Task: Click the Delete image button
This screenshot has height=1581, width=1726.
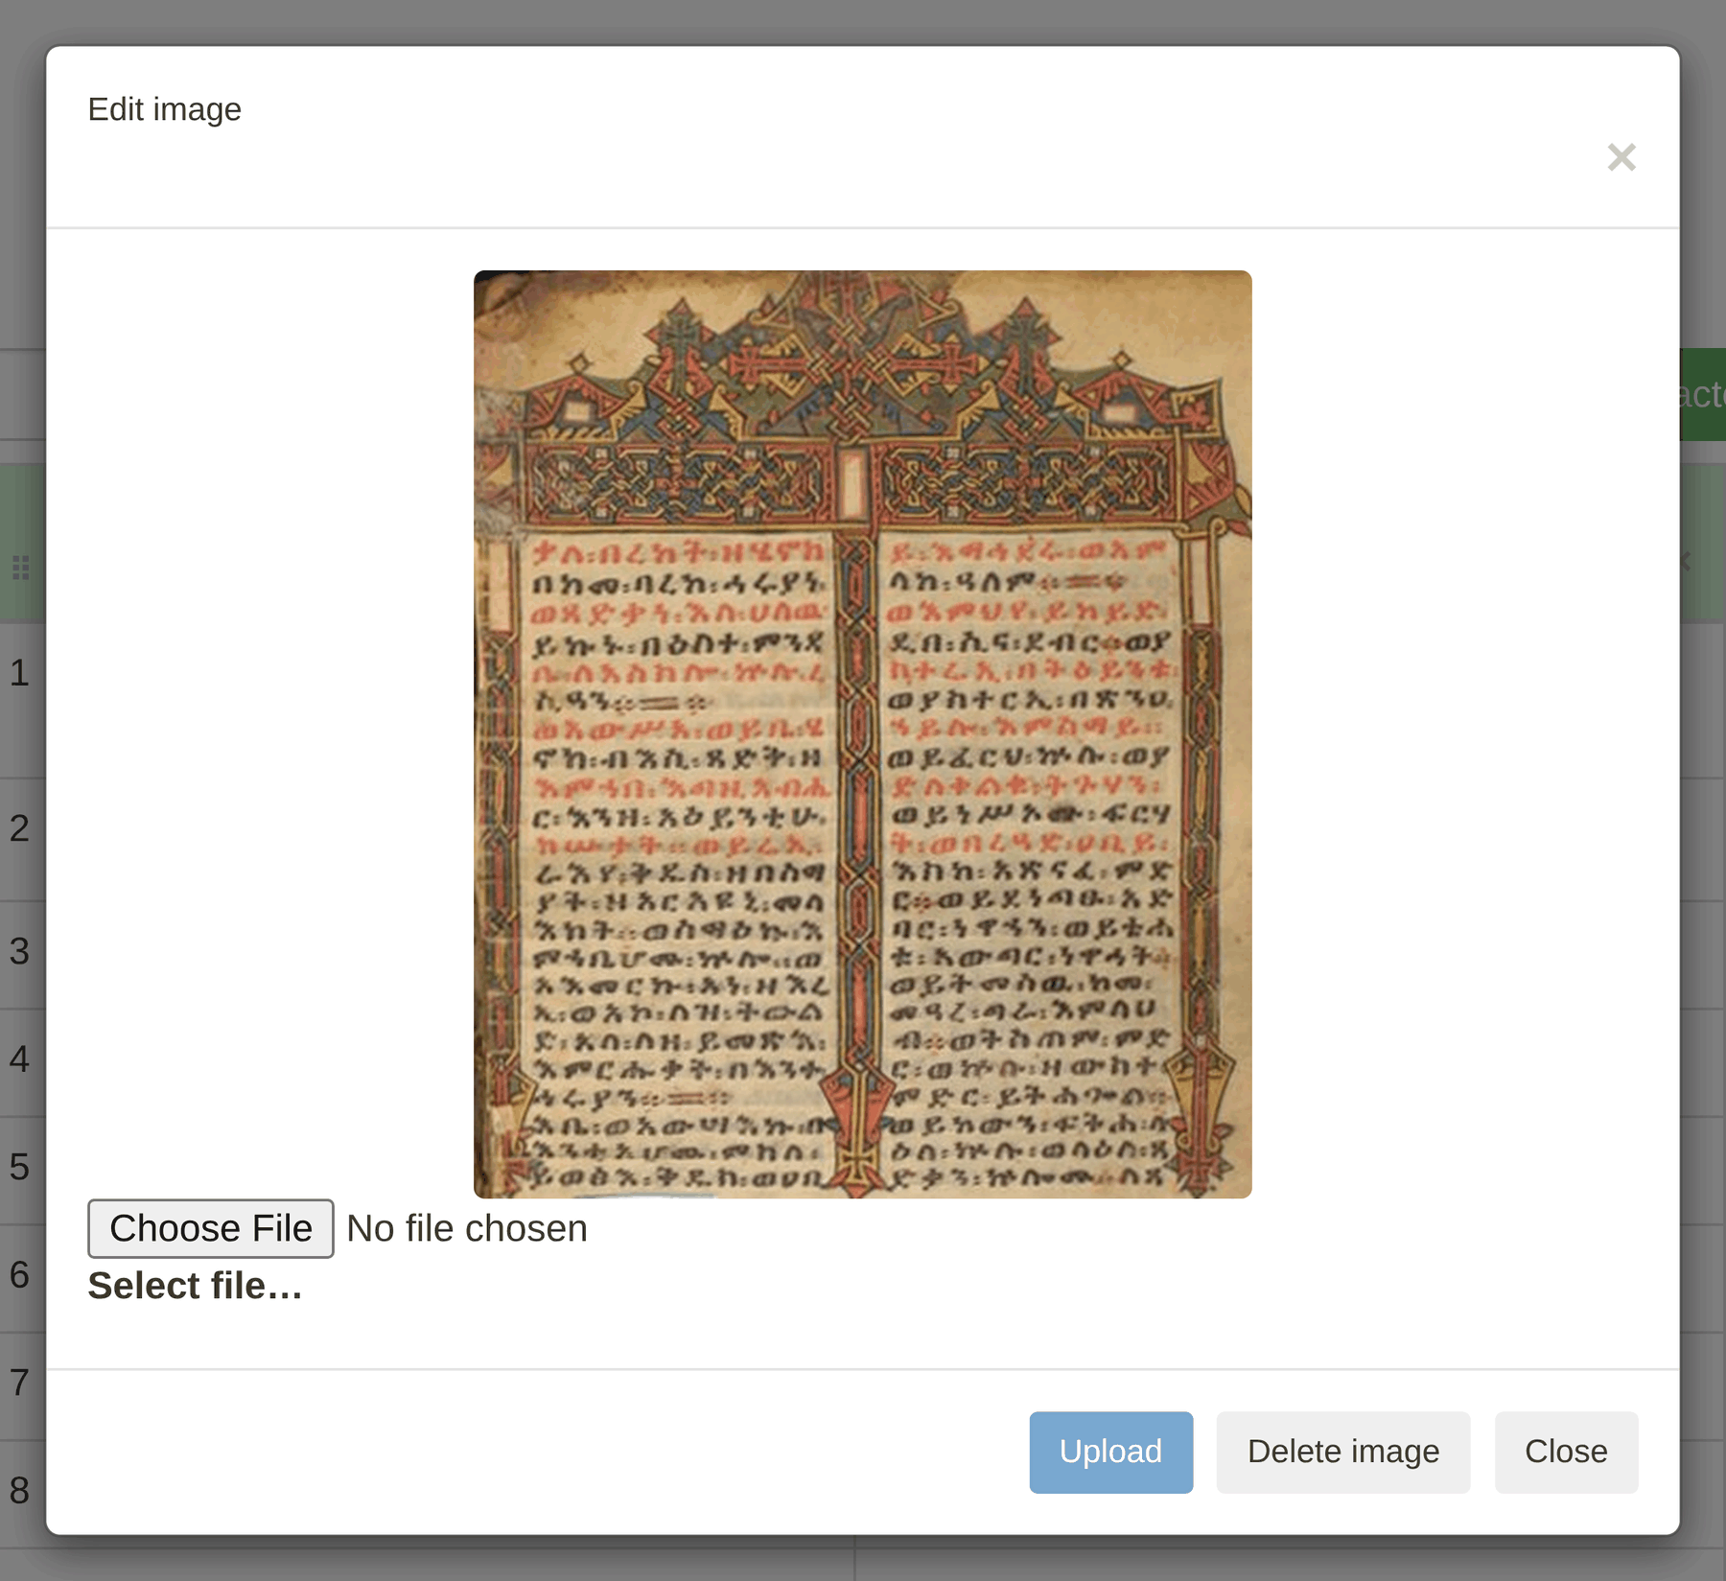Action: [x=1342, y=1452]
